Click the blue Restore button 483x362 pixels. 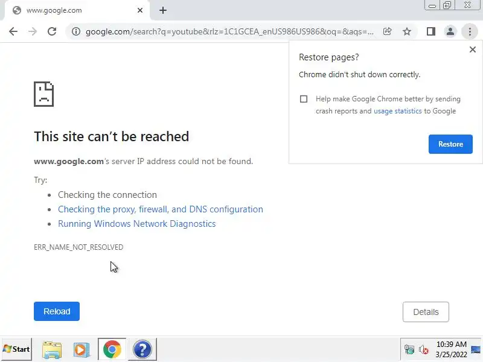(x=450, y=144)
